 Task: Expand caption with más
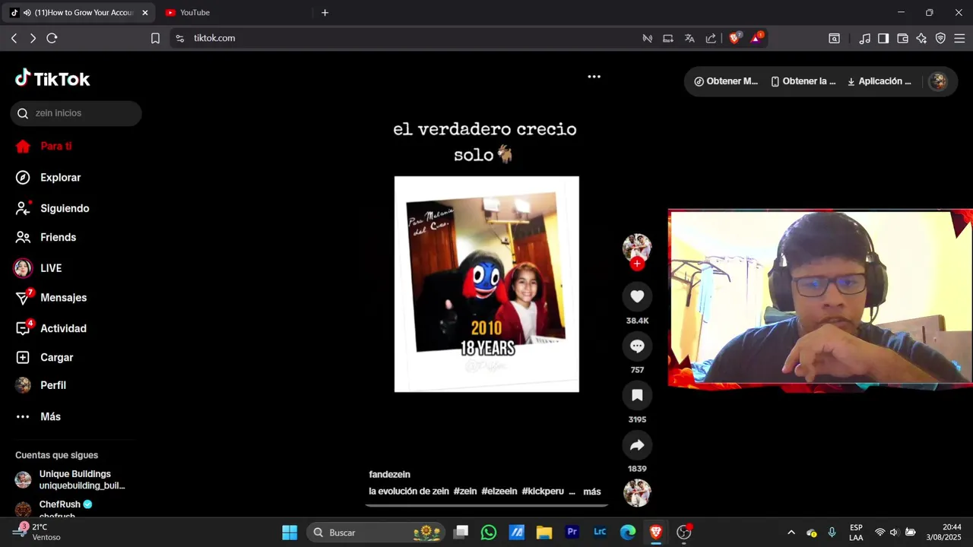[592, 492]
